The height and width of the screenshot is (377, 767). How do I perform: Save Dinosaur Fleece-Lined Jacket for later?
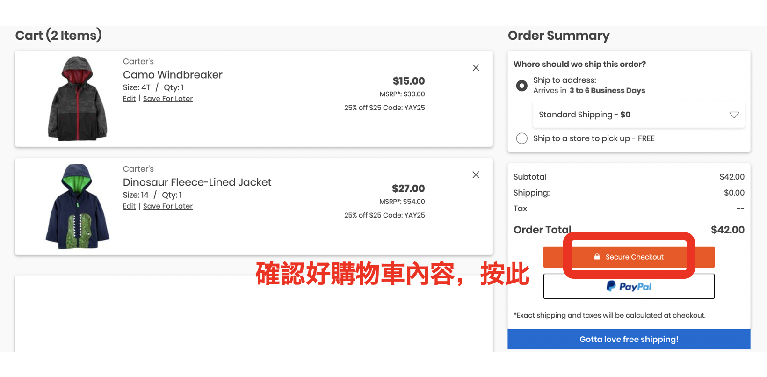pos(168,206)
